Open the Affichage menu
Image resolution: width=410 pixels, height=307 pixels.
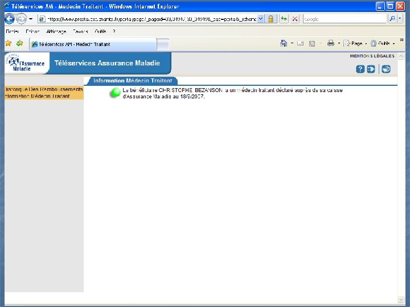pyautogui.click(x=56, y=31)
